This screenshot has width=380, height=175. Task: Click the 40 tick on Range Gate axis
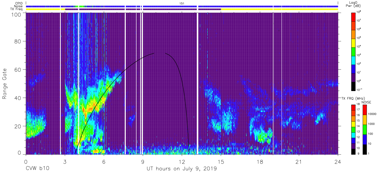18,98
